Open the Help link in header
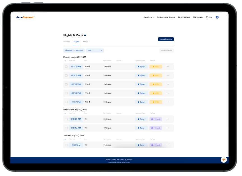 click(x=209, y=17)
